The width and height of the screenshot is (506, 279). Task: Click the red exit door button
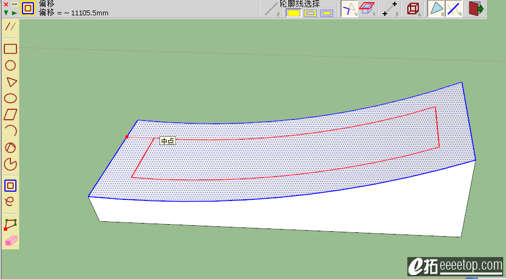(x=476, y=9)
